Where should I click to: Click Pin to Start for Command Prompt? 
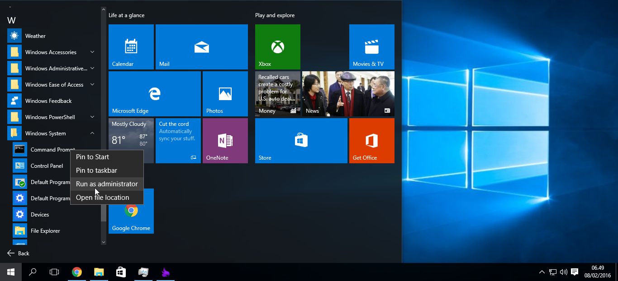click(x=92, y=157)
